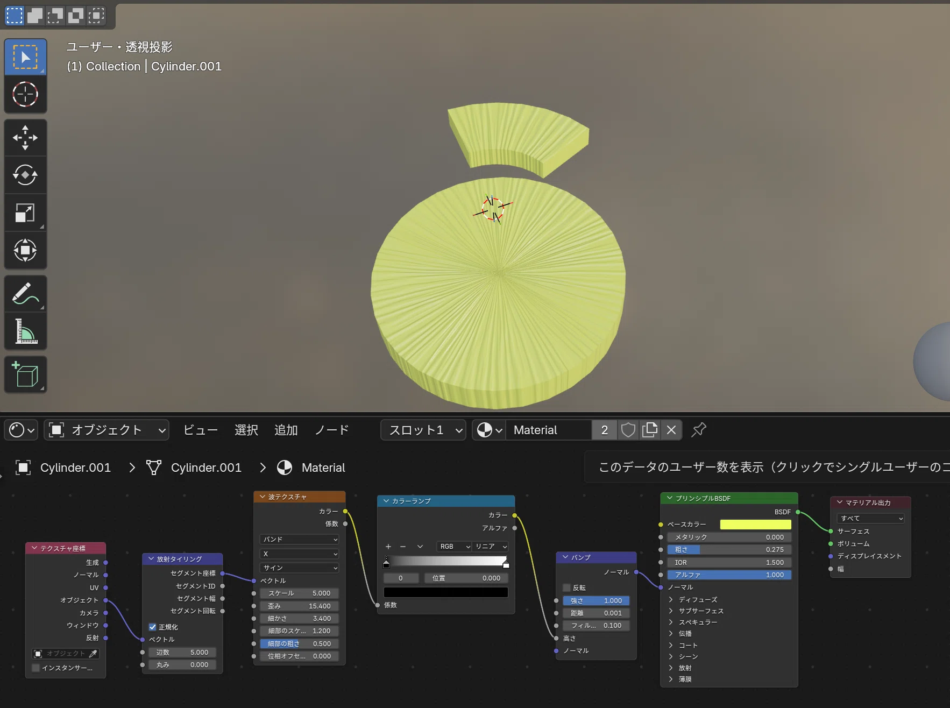Activate the 3D Cursor tool
The image size is (950, 708).
[25, 95]
